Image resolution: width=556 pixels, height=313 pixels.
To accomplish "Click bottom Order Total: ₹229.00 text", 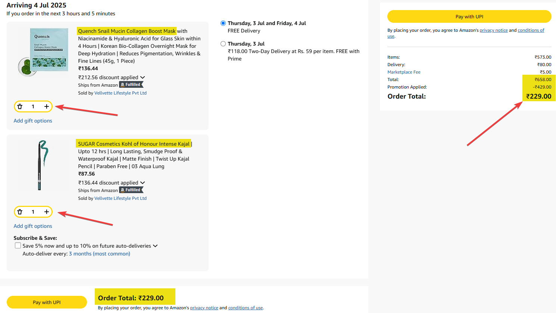I will (131, 298).
